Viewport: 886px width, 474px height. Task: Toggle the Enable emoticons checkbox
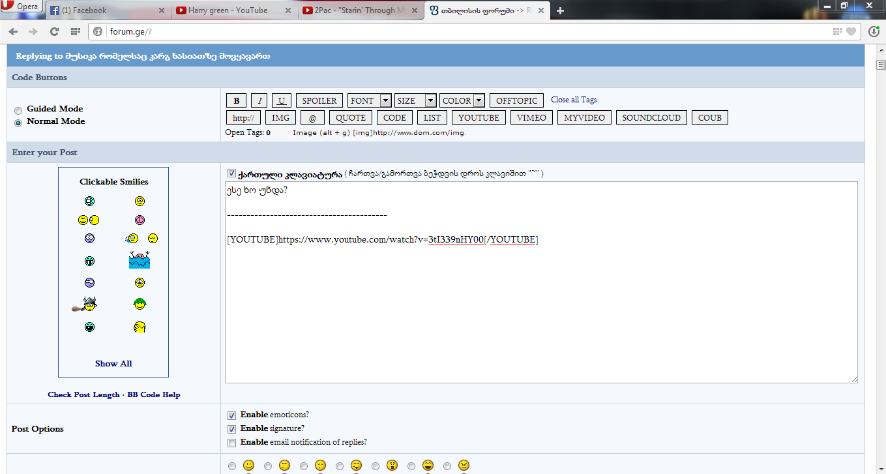(x=231, y=415)
